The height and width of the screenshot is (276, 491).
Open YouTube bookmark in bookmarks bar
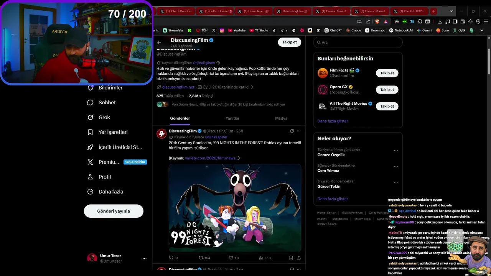(x=237, y=30)
